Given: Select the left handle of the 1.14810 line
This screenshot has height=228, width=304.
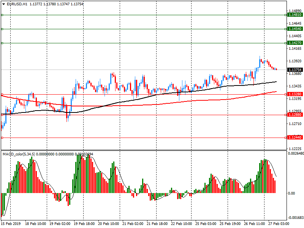Looking at the screenshot, I should 2,15.
